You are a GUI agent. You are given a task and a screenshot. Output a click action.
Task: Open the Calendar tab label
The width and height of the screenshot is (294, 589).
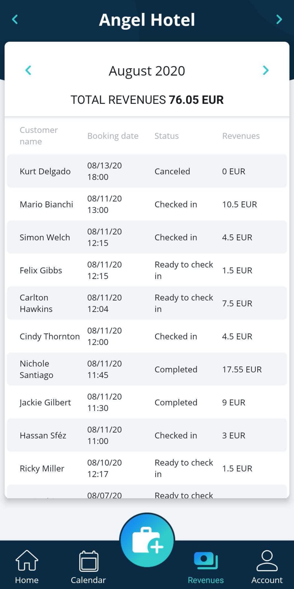88,580
